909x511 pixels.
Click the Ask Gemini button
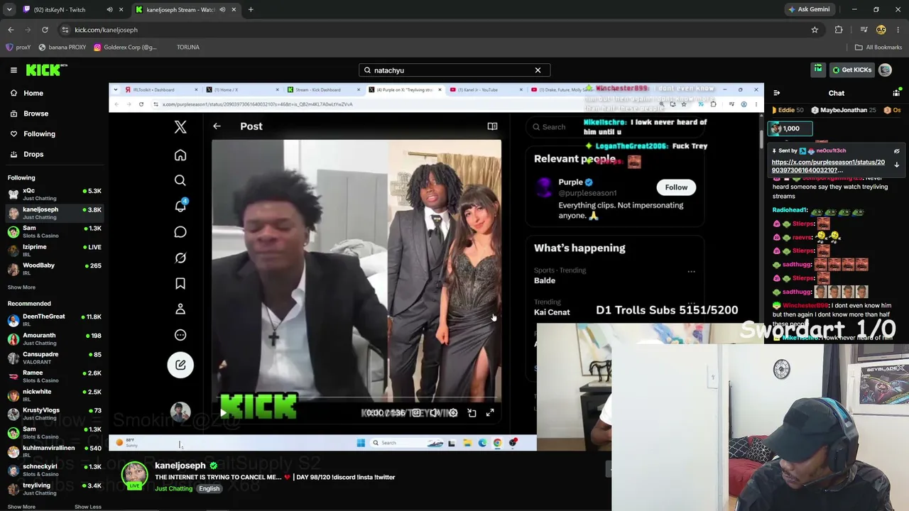[808, 9]
